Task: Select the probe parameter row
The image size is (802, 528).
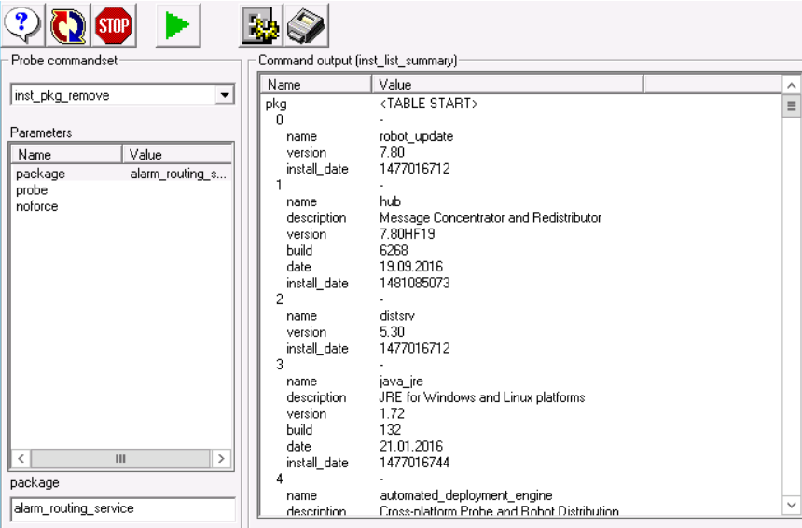Action: (32, 190)
